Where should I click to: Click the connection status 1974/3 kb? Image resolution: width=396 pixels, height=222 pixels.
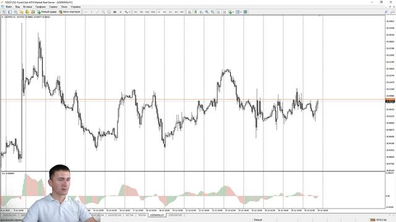(x=378, y=220)
